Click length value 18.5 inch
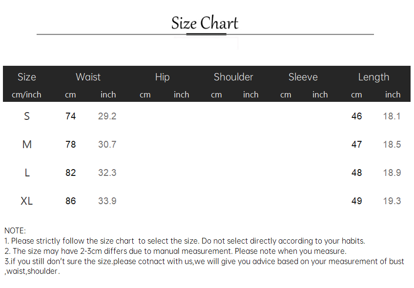 (392, 144)
